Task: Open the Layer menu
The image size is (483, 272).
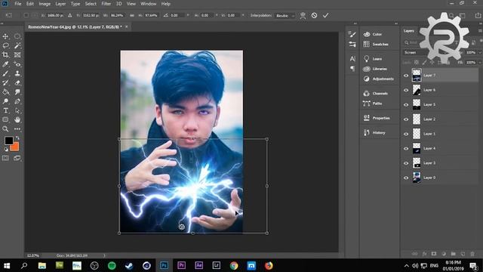Action: click(x=60, y=4)
